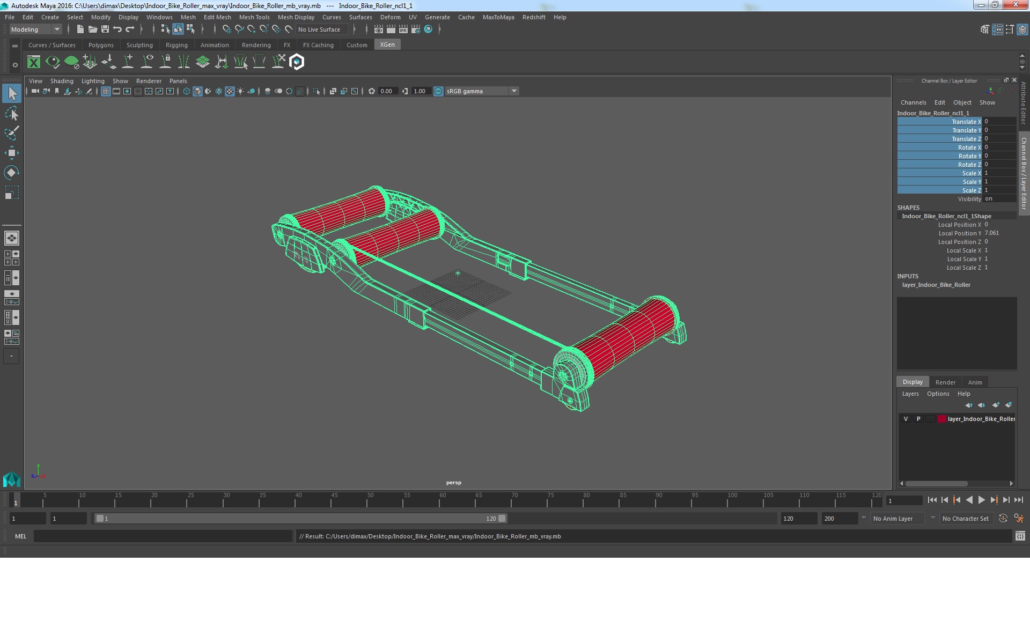Toggle viewport grid display

(x=106, y=91)
